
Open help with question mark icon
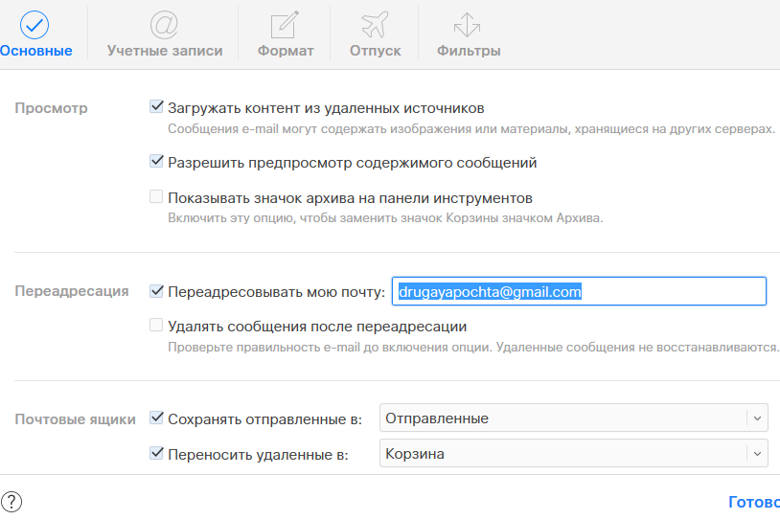point(12,502)
